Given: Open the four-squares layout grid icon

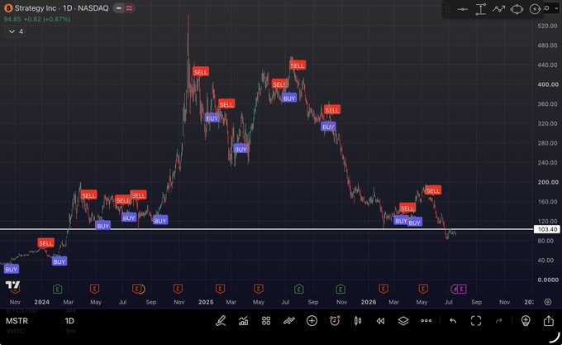Looking at the screenshot, I should (x=266, y=321).
